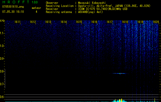Image resolution: width=161 pixels, height=102 pixels.
Task: Click the 1620 time marker
Action: [x=156, y=22]
